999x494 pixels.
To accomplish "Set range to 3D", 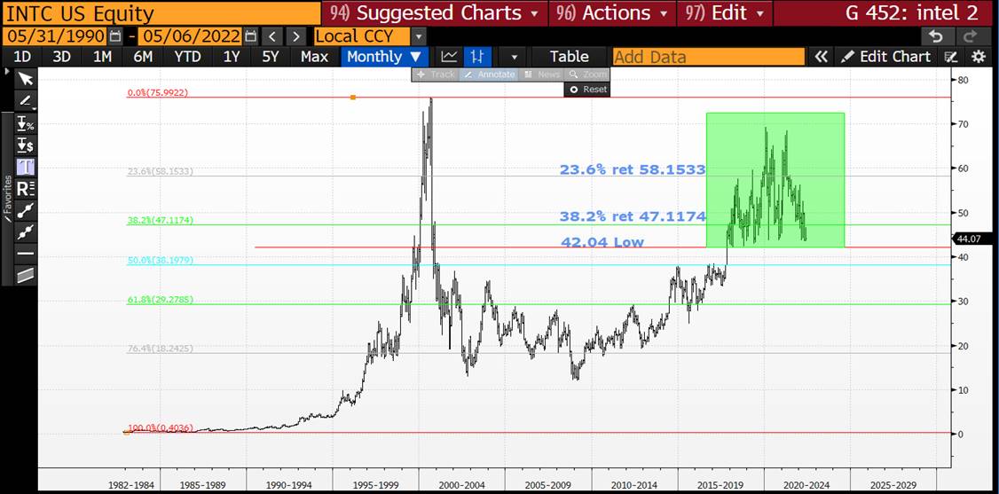I will click(x=62, y=57).
